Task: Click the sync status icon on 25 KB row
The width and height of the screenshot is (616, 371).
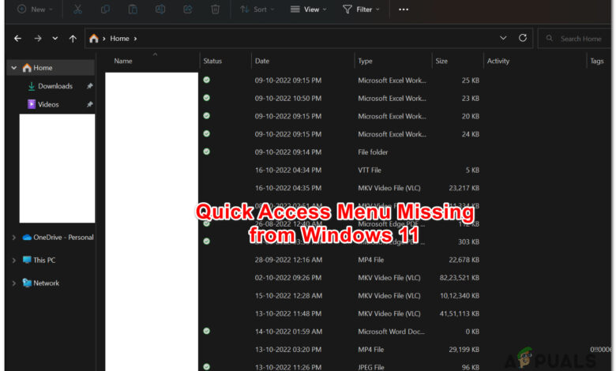Action: tap(207, 80)
